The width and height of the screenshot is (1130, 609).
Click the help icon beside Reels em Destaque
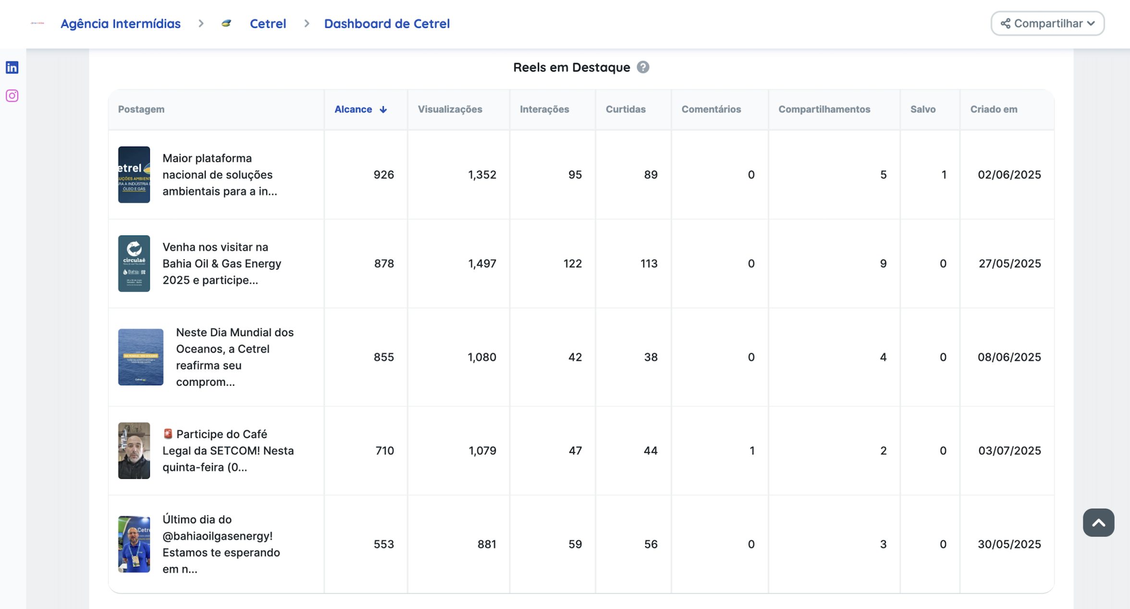[x=643, y=67]
